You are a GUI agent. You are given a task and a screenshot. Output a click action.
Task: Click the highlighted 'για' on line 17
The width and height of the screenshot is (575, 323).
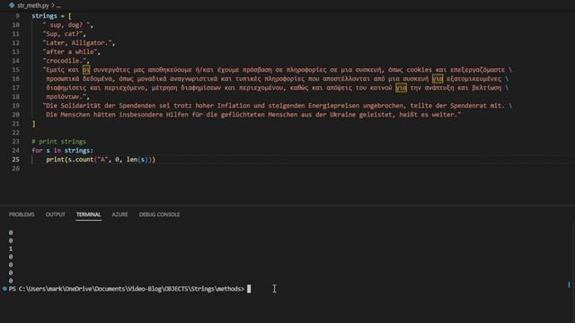(x=402, y=88)
